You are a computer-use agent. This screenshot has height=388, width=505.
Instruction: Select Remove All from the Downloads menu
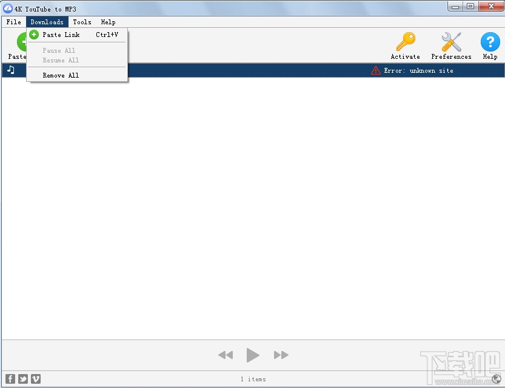[x=61, y=75]
